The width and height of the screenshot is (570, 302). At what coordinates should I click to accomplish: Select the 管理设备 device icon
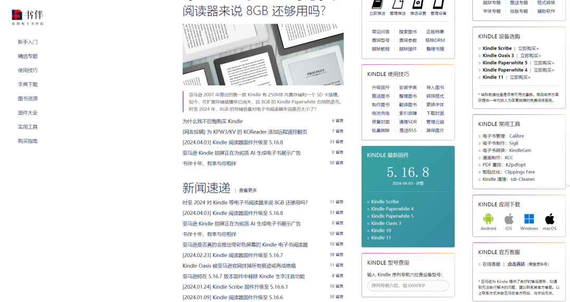click(x=439, y=4)
